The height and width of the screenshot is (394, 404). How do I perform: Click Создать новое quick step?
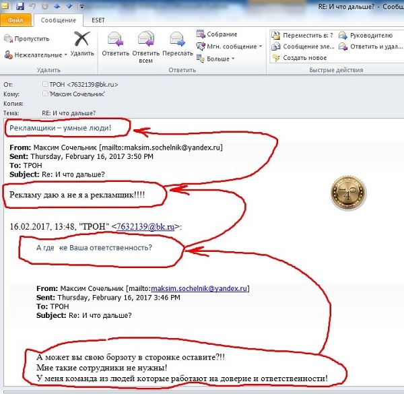300,58
